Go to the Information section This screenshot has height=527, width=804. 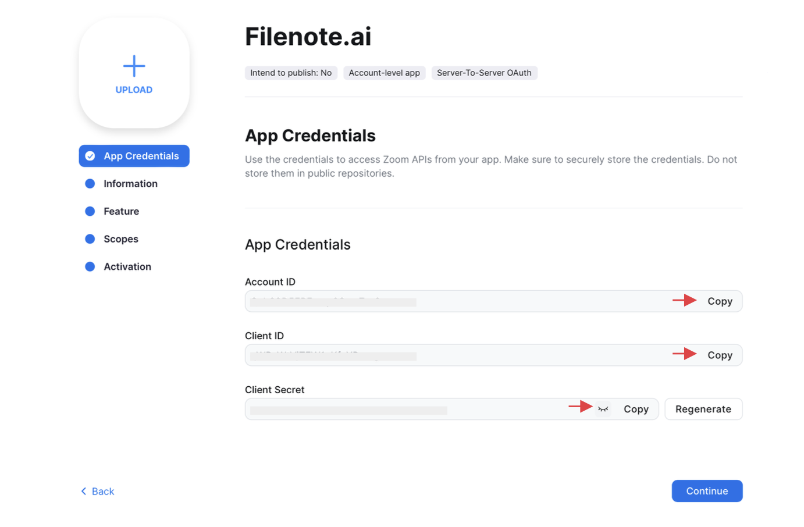(130, 184)
